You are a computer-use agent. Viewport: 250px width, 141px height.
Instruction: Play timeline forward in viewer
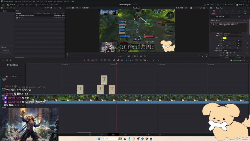(x=138, y=56)
